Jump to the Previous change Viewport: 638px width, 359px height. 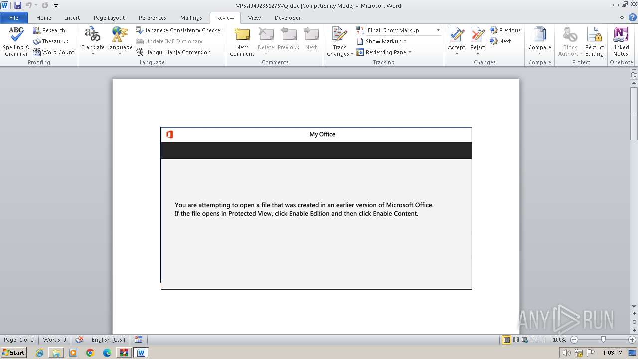tap(505, 30)
